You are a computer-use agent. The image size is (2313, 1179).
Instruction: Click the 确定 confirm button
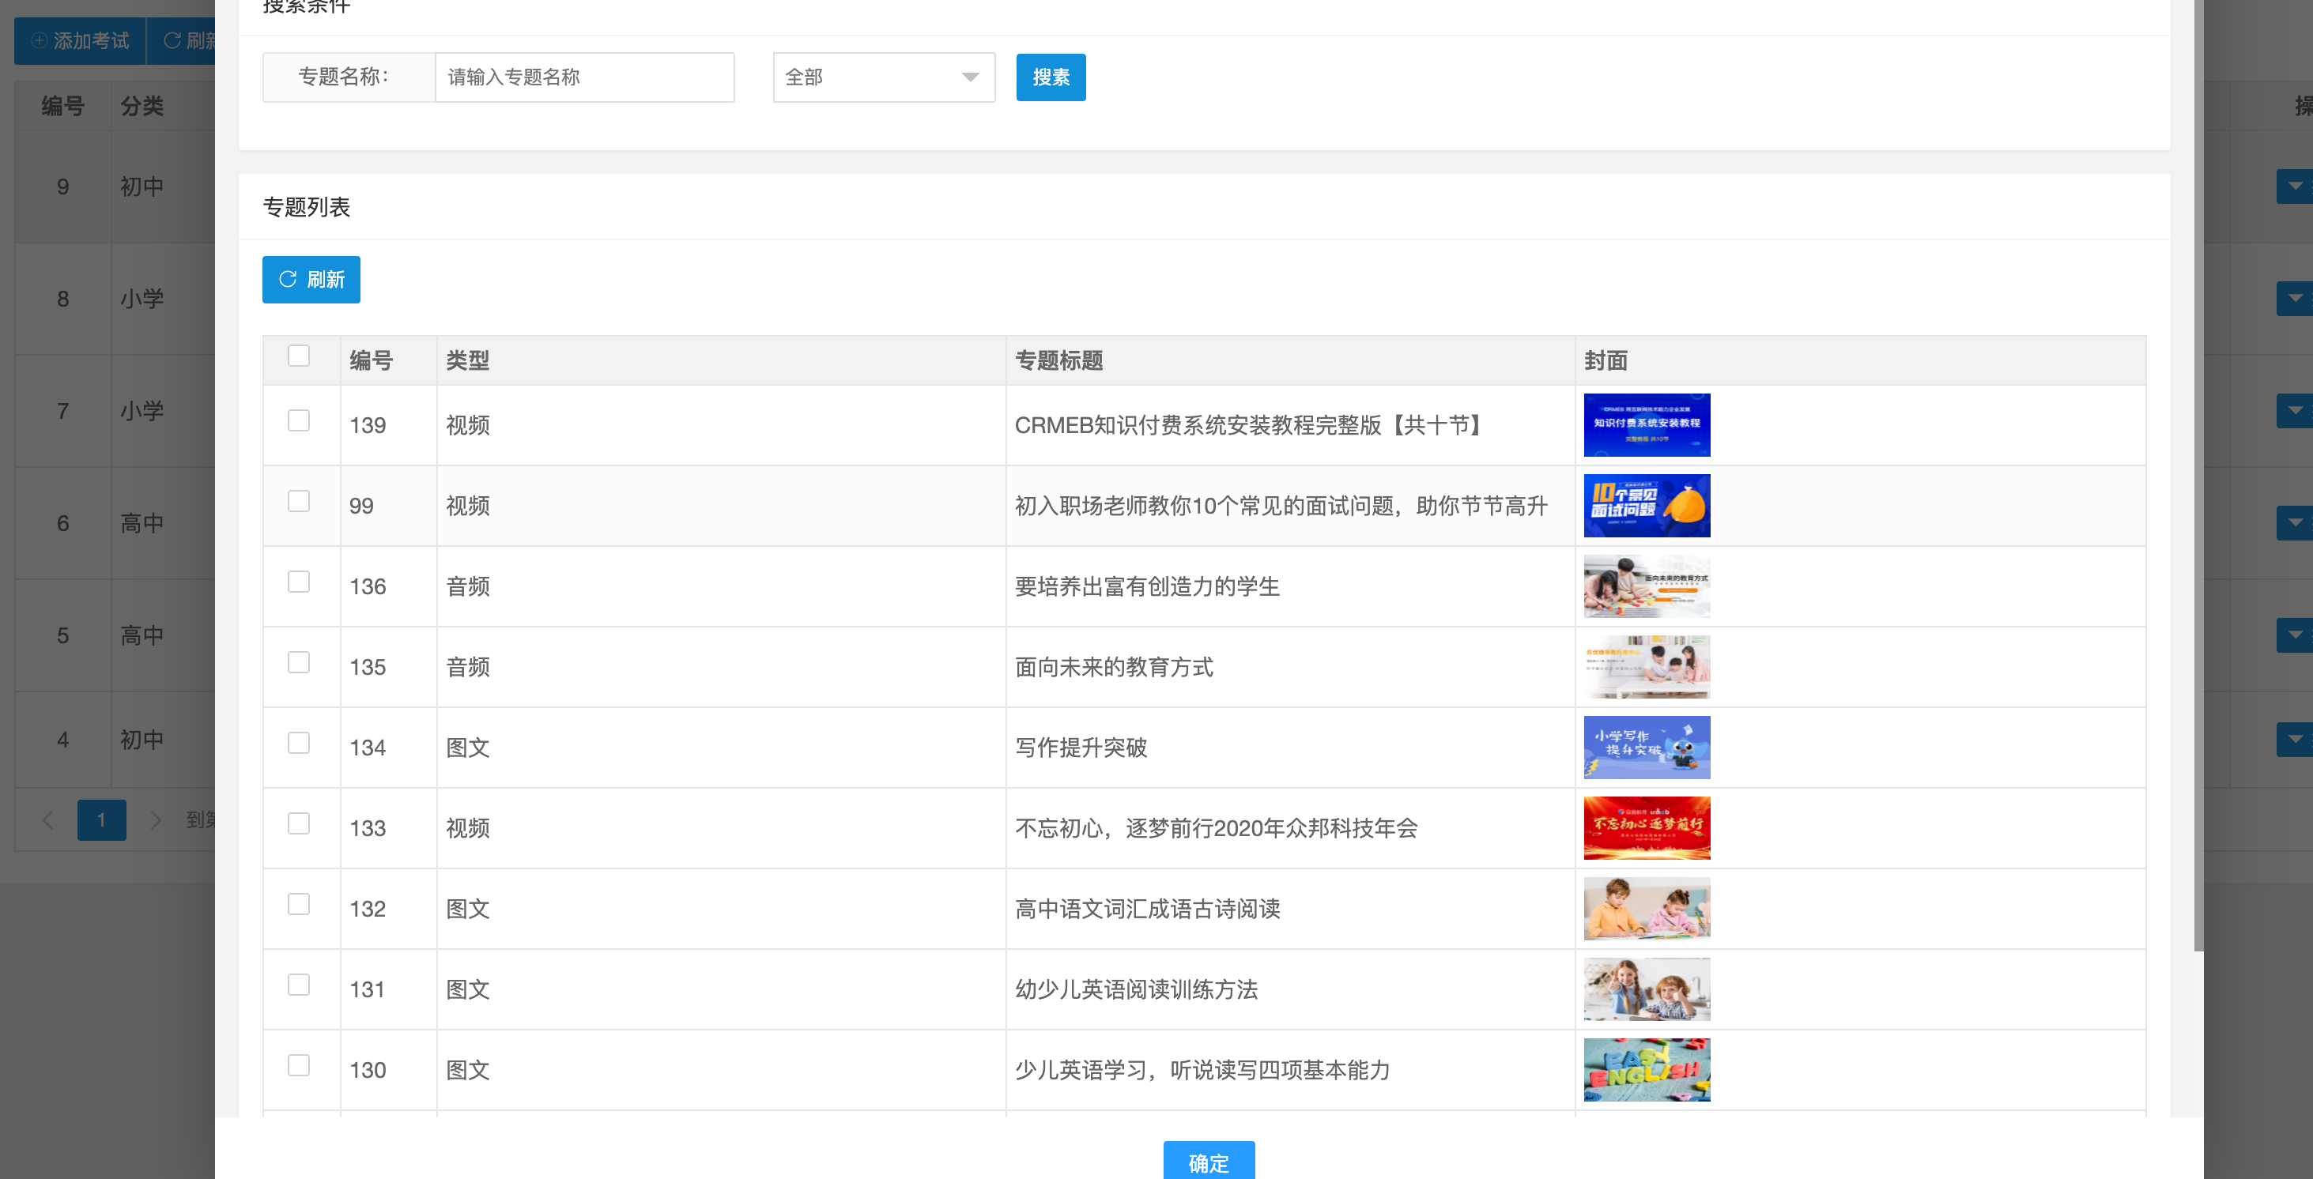coord(1209,1162)
